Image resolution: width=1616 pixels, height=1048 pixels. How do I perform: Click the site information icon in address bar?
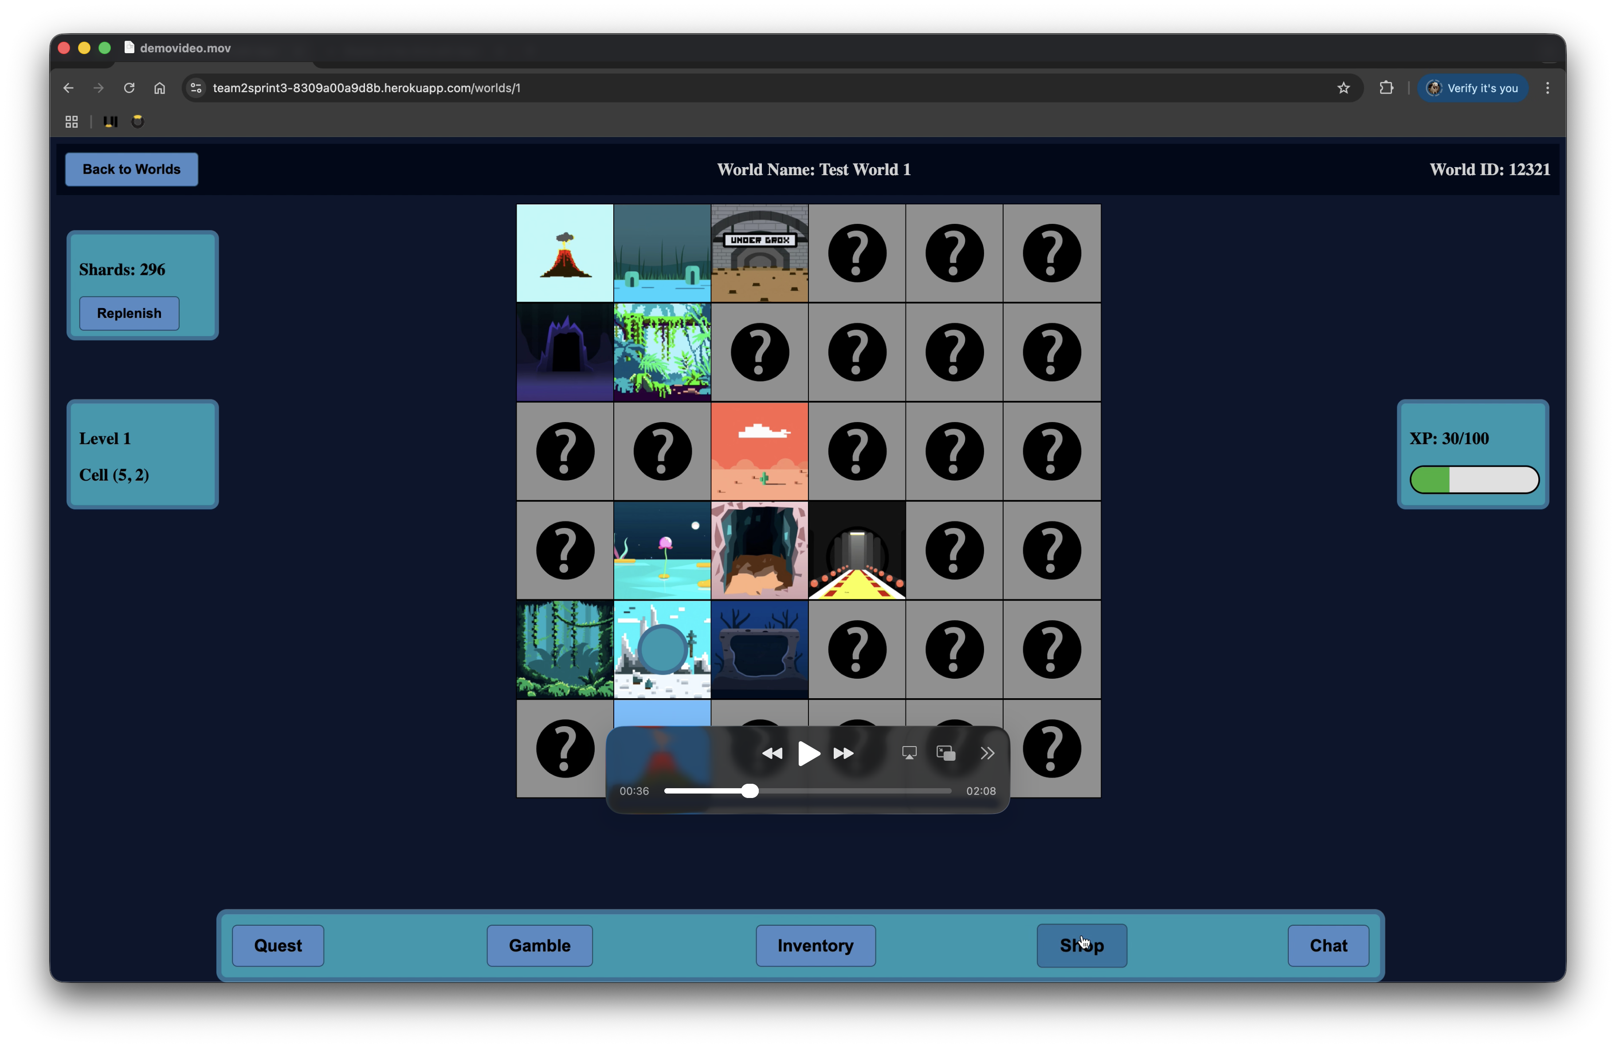(196, 88)
